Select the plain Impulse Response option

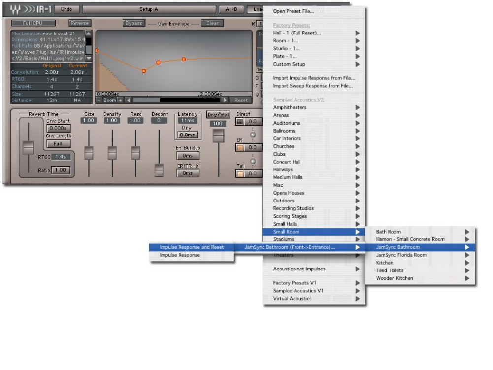pos(192,255)
